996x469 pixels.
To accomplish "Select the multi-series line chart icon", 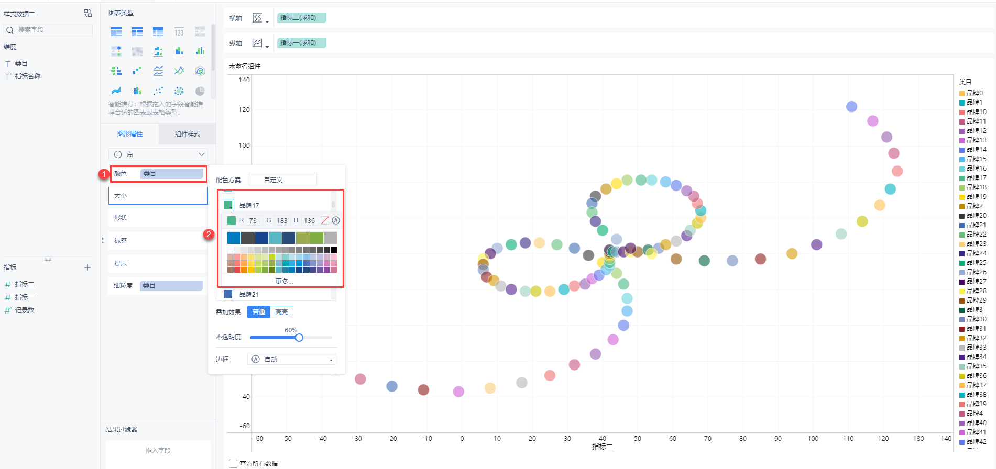I will point(179,71).
